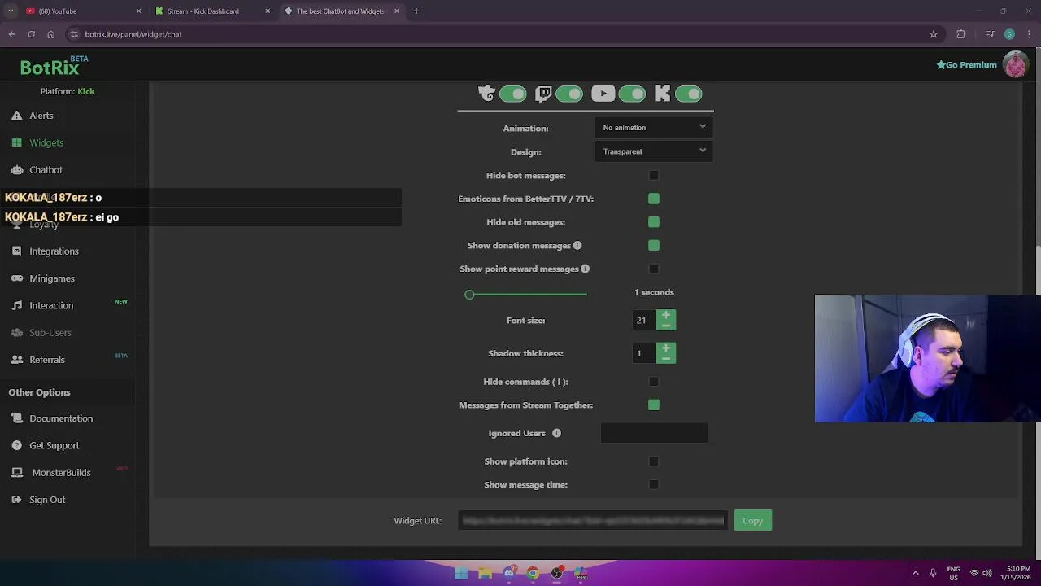This screenshot has height=586, width=1041.
Task: Open a new browser tab
Action: (416, 11)
